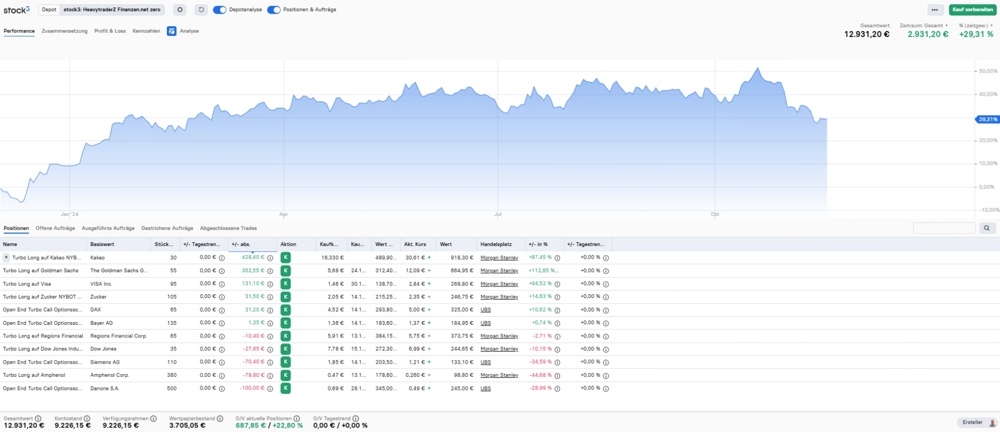The width and height of the screenshot is (1000, 432).
Task: Click the search magnifier icon button
Action: click(987, 228)
